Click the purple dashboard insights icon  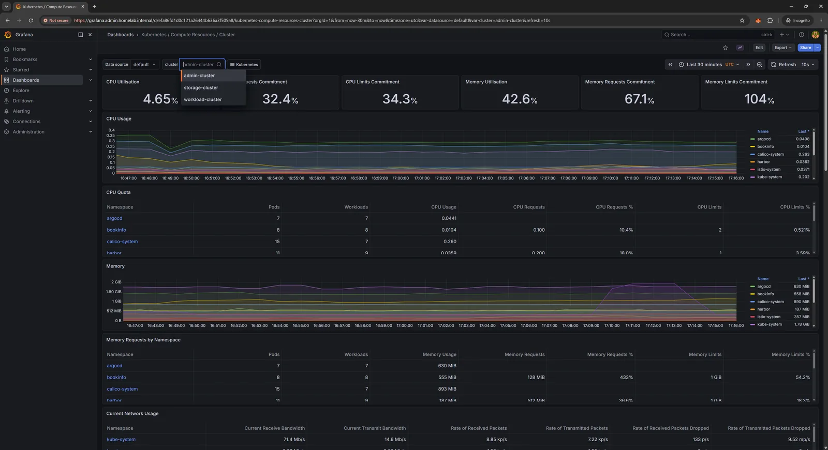coord(740,48)
